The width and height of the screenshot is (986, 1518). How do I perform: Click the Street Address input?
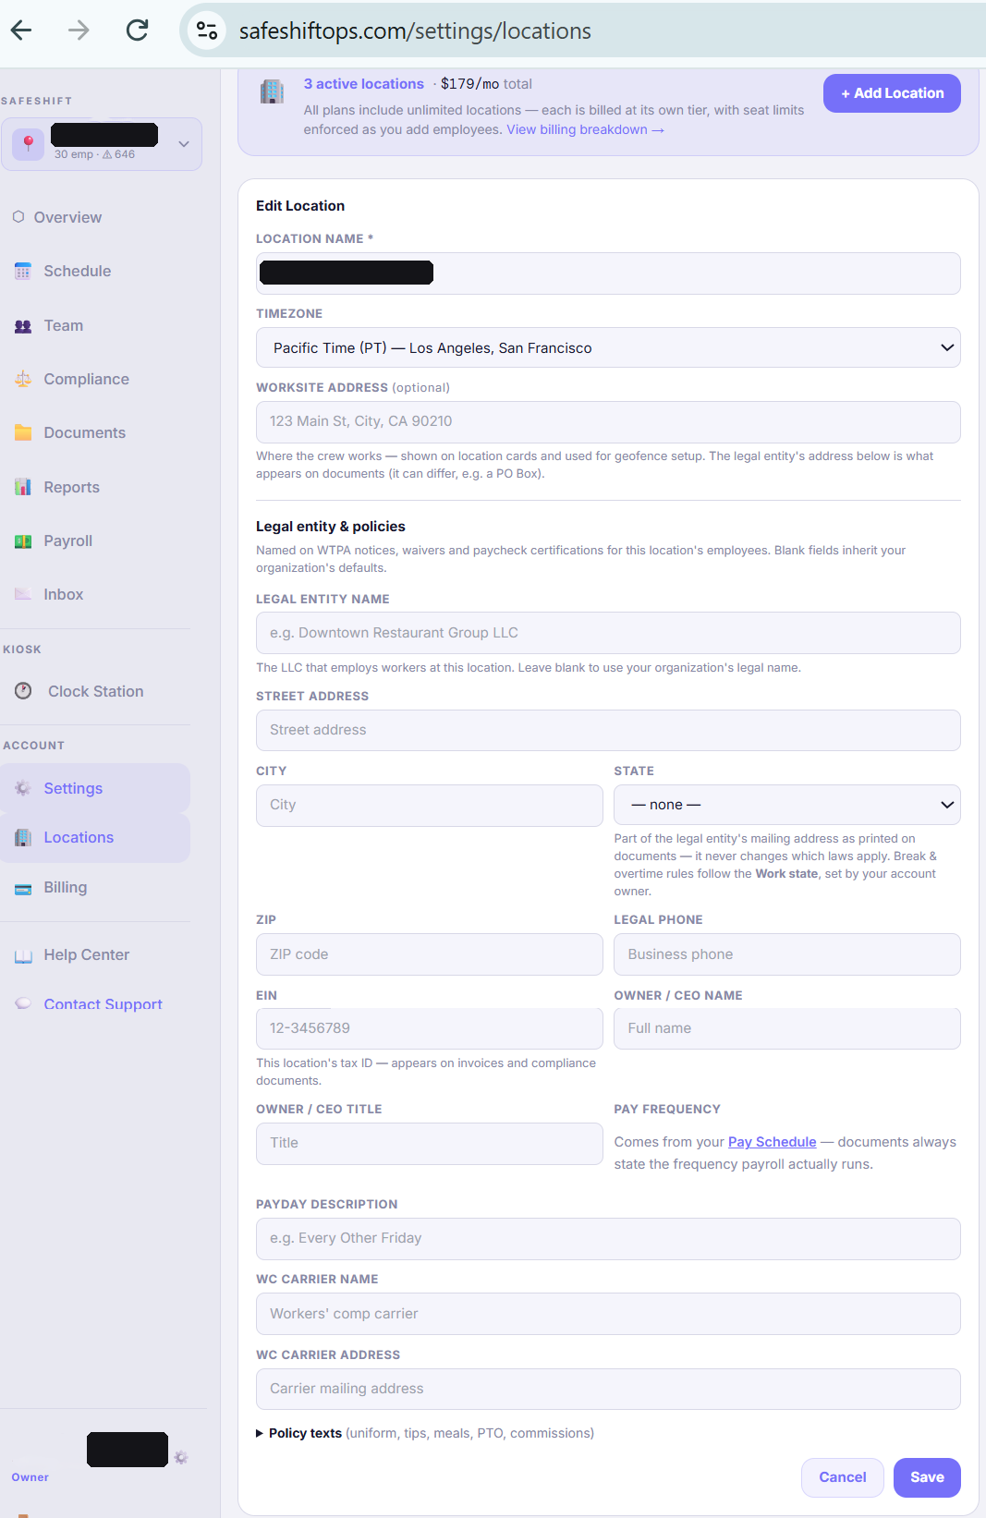(x=608, y=730)
